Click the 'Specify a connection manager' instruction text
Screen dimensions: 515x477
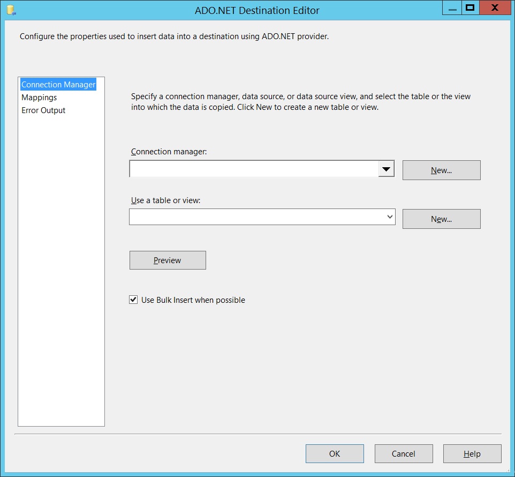[301, 102]
